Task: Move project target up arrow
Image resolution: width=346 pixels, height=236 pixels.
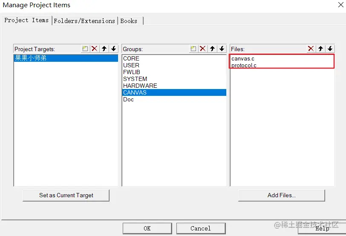Action: (x=104, y=49)
